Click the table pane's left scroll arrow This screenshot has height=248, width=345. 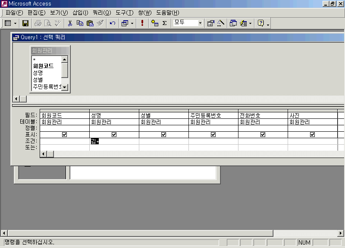tap(16, 99)
